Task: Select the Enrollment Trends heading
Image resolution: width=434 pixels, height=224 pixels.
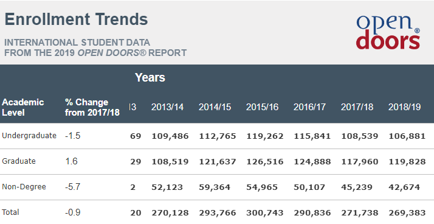Action: tap(77, 19)
